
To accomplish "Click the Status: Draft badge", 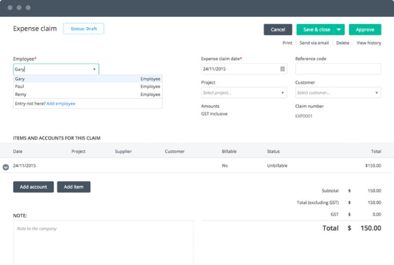I will (x=83, y=29).
